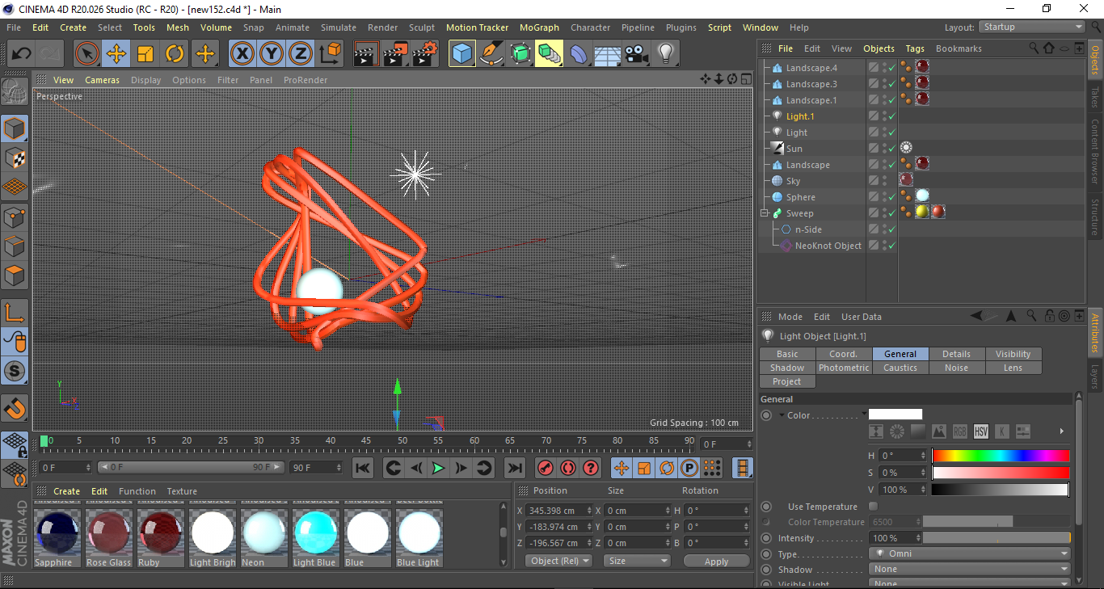Open the Deformer (bend) objects icon
The image size is (1104, 589).
click(579, 54)
